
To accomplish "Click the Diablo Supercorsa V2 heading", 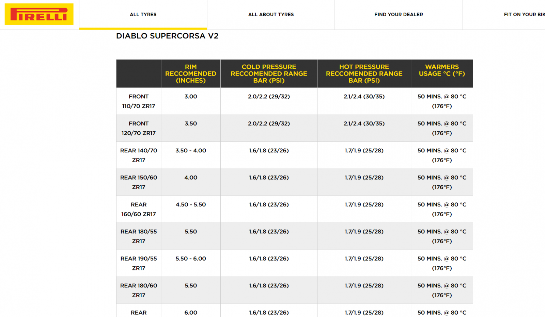I will (x=167, y=36).
